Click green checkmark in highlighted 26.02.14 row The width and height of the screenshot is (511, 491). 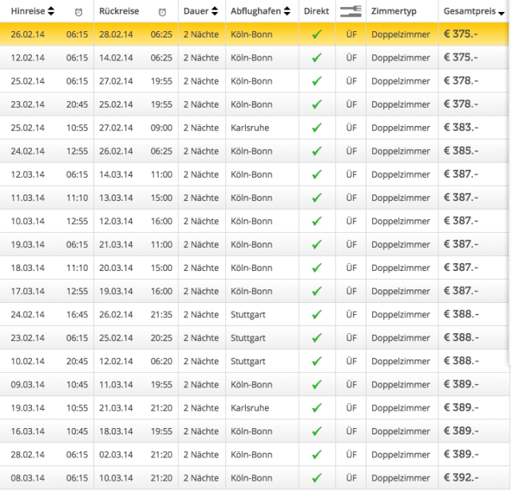317,34
